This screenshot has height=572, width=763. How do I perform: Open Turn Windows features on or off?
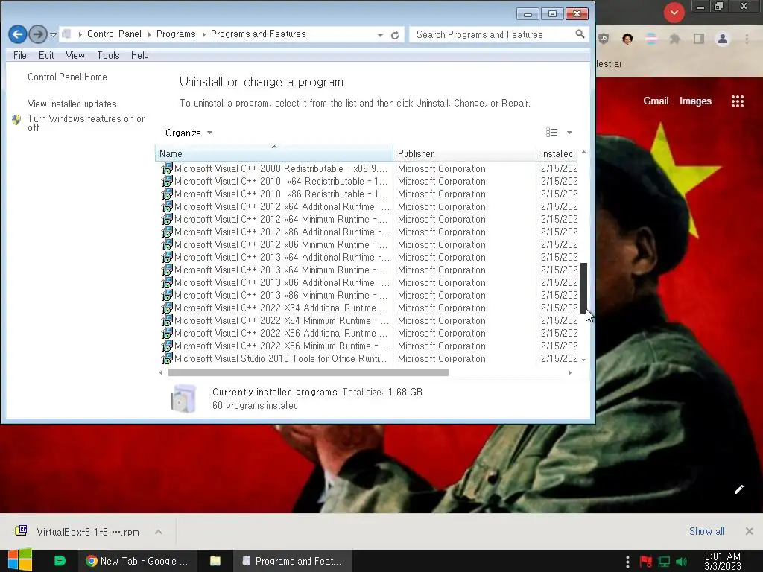86,123
